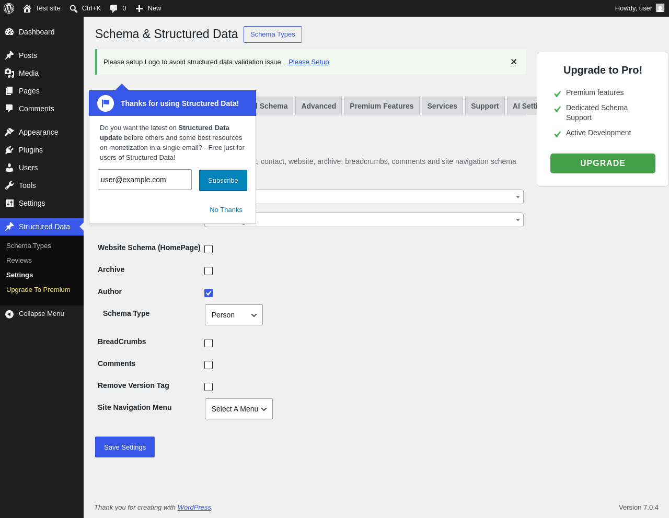
Task: Click the Please Setup link
Action: pos(308,62)
